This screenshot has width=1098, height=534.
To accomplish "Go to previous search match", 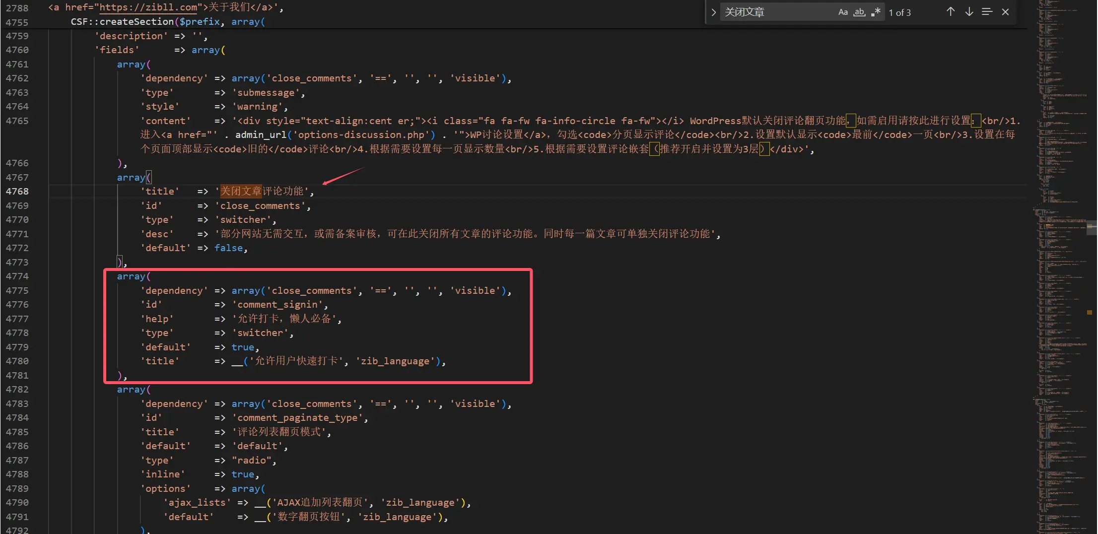I will click(x=950, y=12).
